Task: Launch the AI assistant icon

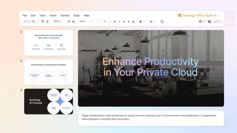Action: (x=162, y=22)
